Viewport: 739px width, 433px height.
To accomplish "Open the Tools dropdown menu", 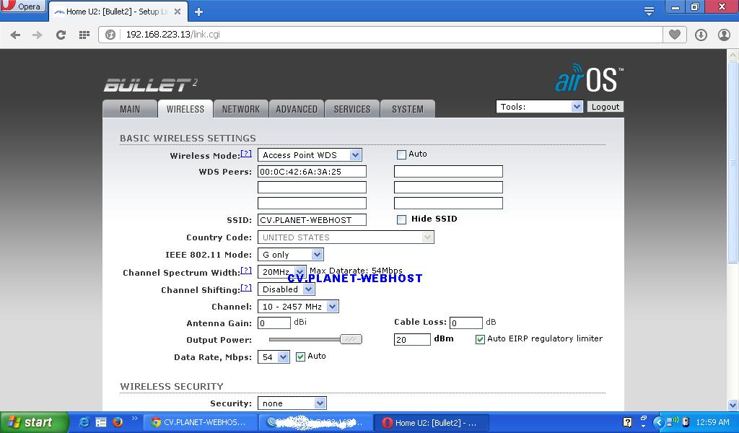I will [x=539, y=106].
